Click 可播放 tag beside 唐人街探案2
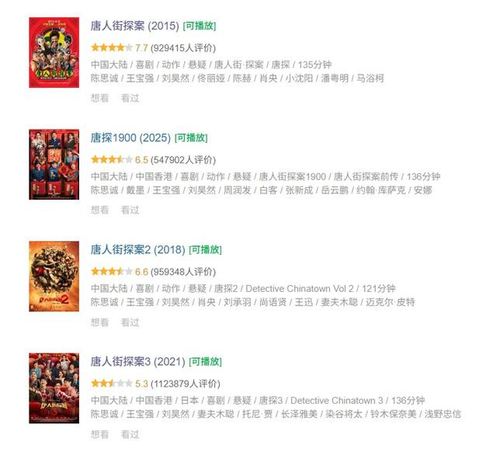The image size is (497, 452). (x=205, y=250)
